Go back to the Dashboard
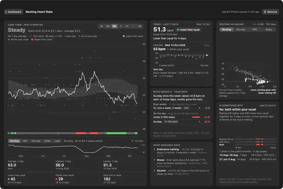The width and height of the screenshot is (283, 189). coord(13,12)
